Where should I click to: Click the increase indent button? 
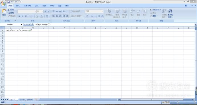pyautogui.click(x=67, y=16)
